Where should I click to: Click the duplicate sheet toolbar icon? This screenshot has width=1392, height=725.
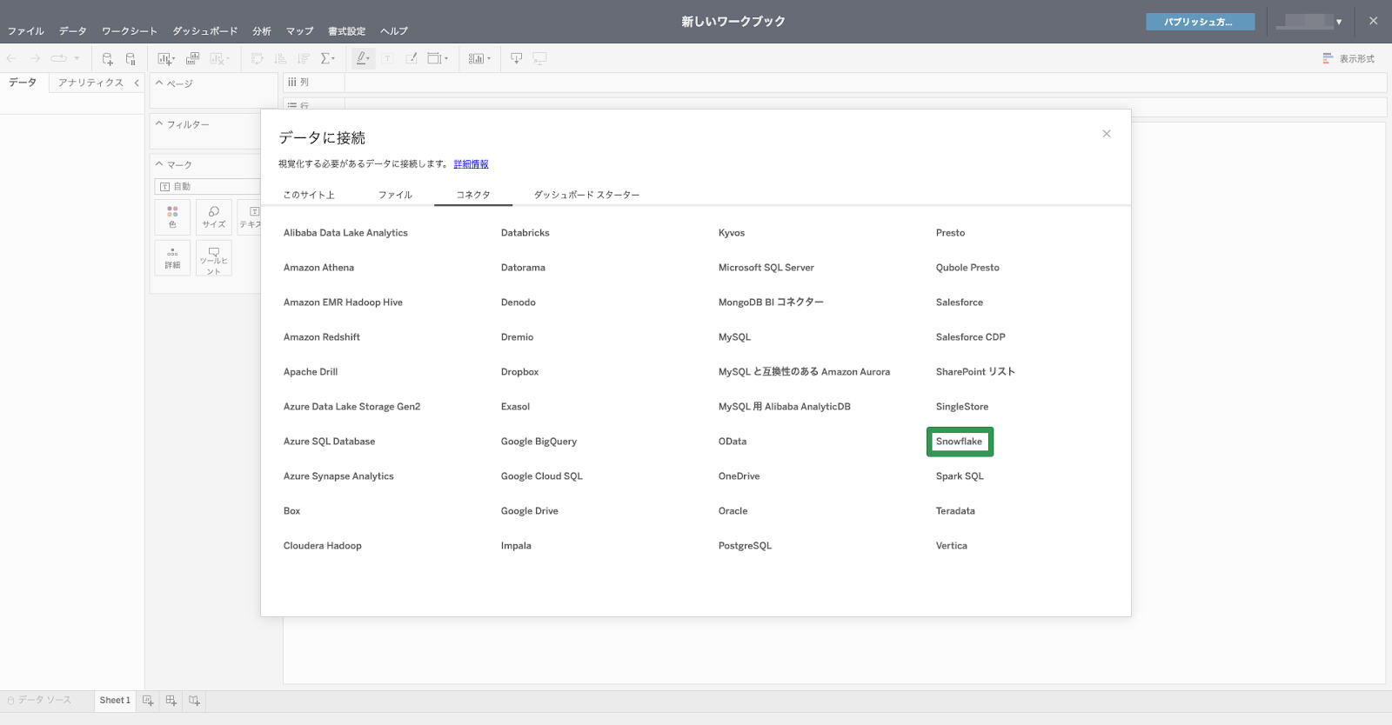(192, 59)
